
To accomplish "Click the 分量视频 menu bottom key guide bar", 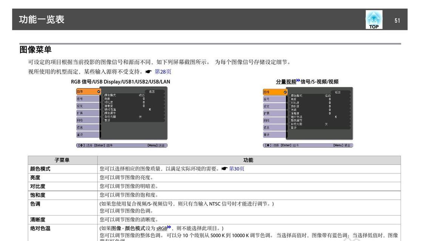I will (x=308, y=145).
